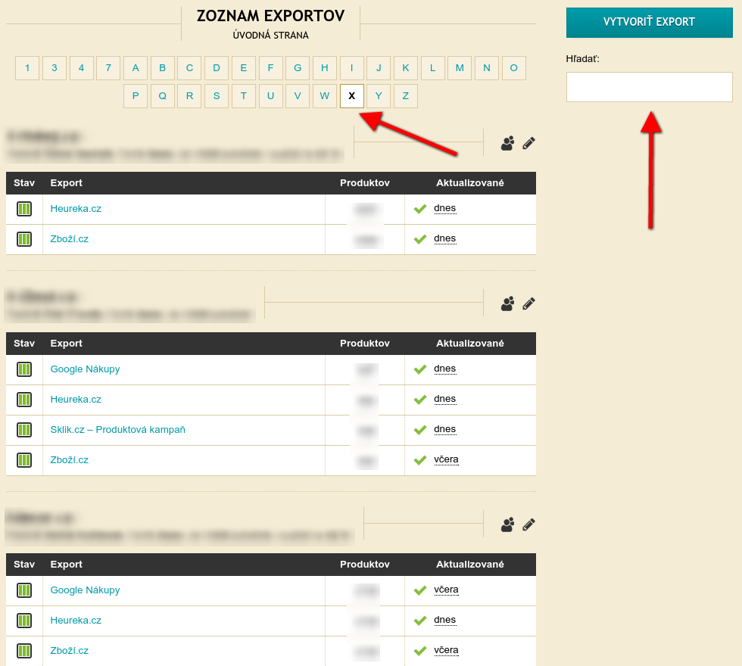Click the Aktualizované header in first table
742x666 pixels.
click(x=469, y=183)
